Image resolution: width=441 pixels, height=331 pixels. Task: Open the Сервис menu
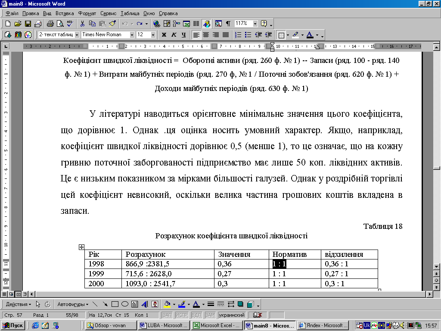coord(108,13)
